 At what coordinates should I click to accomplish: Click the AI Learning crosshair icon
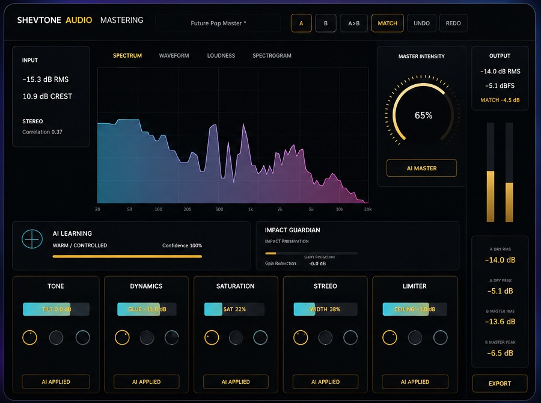point(32,239)
